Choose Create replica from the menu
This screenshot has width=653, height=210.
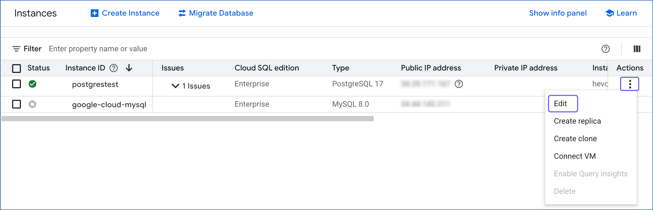coord(577,121)
